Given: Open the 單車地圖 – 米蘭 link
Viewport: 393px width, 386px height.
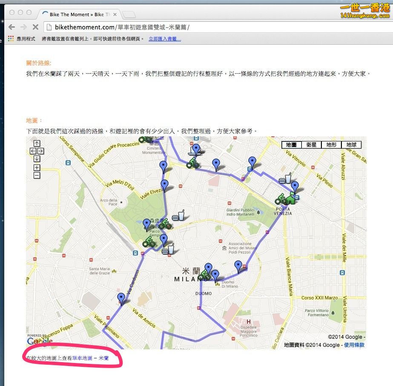Looking at the screenshot, I should (90, 358).
